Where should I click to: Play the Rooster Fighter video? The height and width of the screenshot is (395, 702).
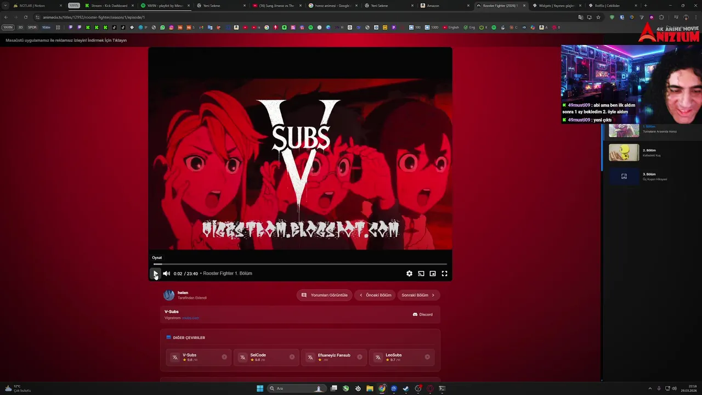pos(155,273)
